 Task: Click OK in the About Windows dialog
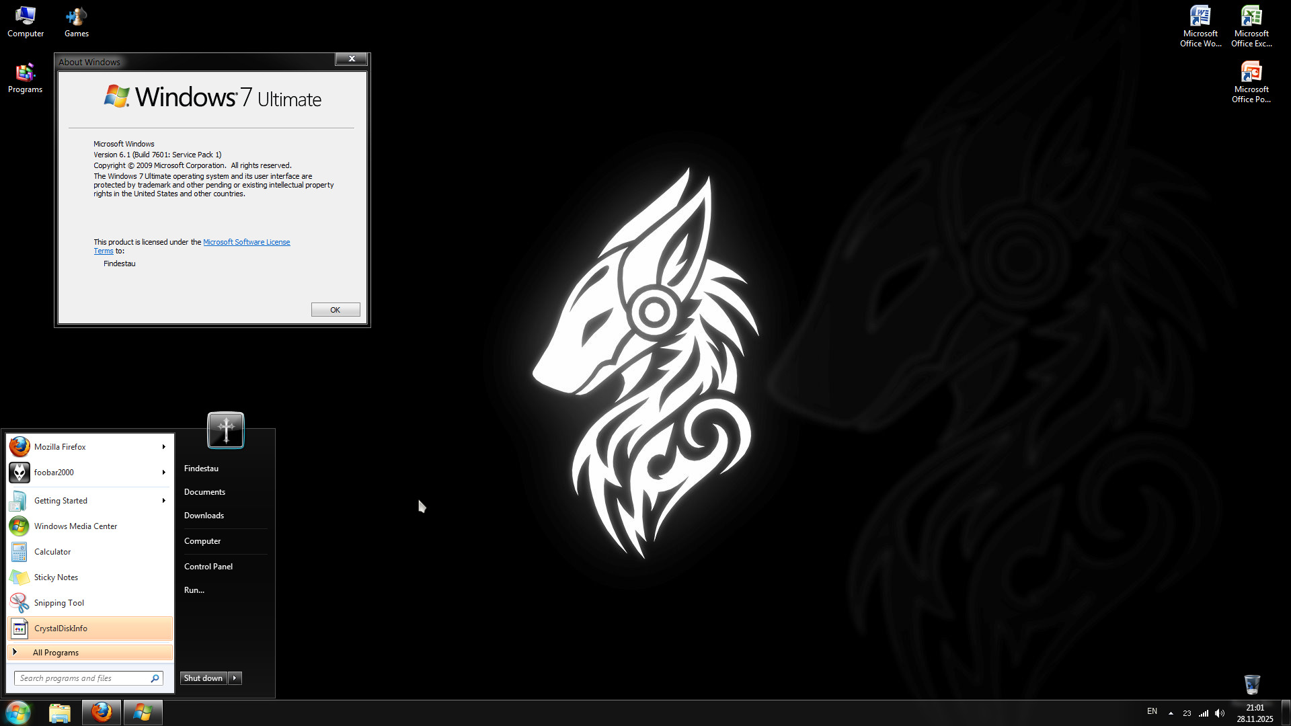[x=335, y=310]
